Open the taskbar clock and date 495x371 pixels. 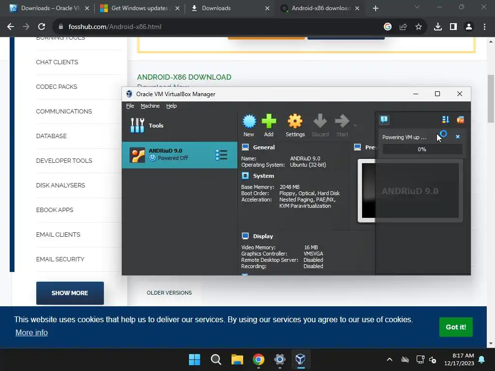point(459,359)
